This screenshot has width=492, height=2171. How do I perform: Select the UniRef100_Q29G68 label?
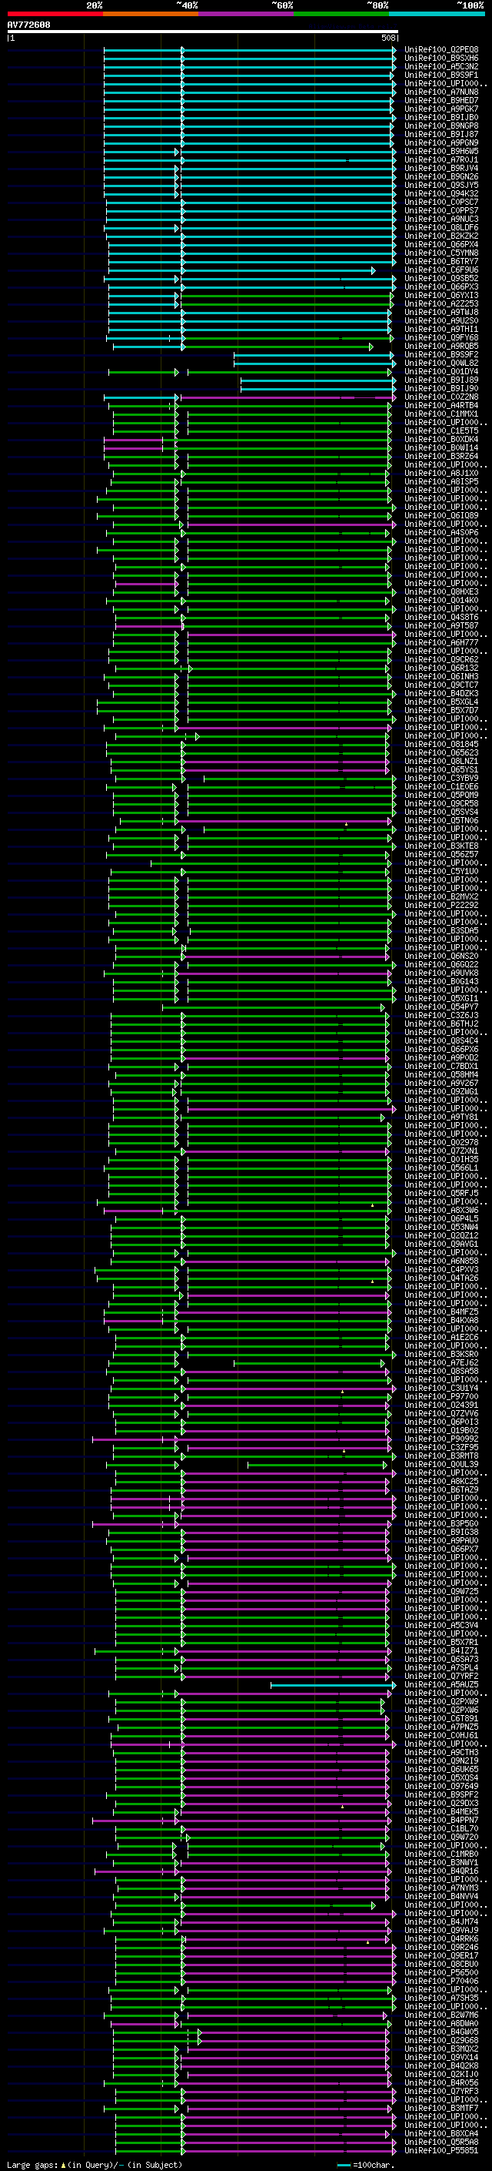pos(441,2040)
